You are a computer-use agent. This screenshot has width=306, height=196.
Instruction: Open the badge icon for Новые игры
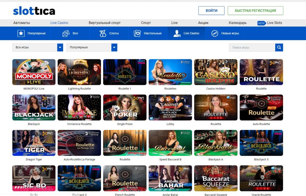coord(214,33)
